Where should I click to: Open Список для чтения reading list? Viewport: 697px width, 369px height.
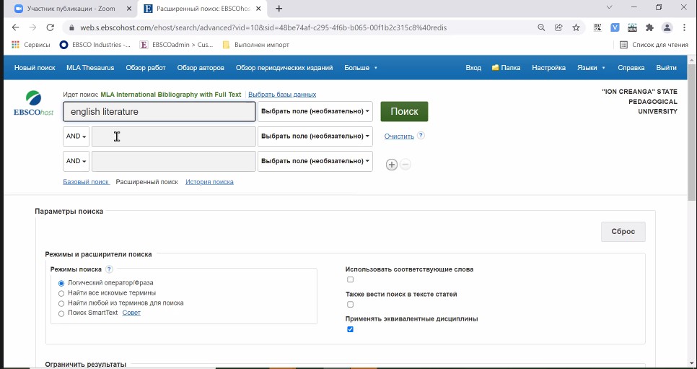pos(654,45)
